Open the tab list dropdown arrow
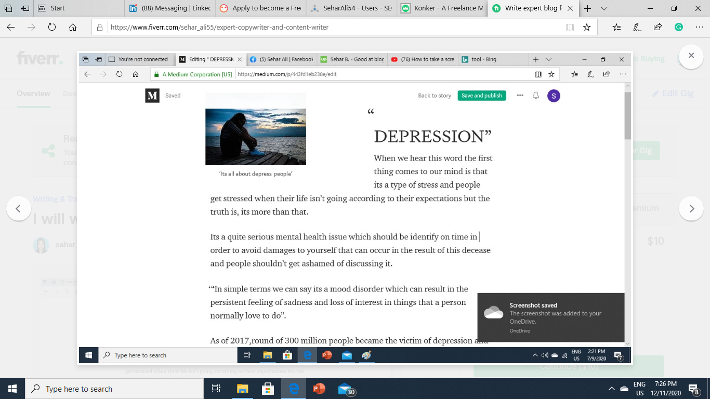710x399 pixels. (604, 8)
